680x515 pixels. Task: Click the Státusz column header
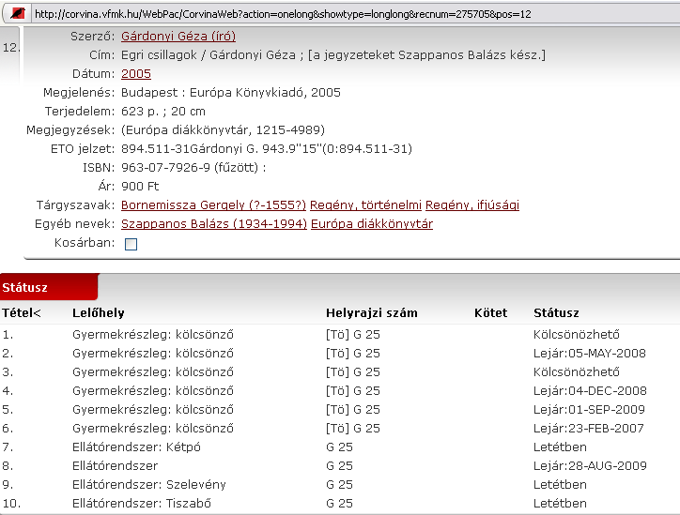click(556, 312)
